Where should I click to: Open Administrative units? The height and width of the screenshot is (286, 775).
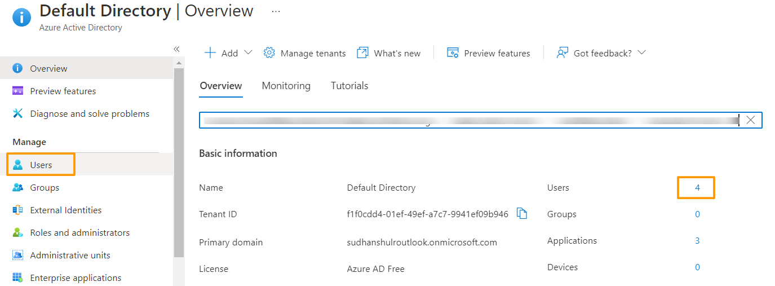click(87, 255)
